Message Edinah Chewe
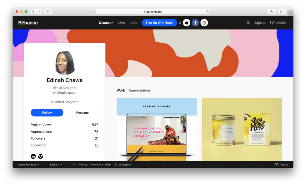This screenshot has width=306, height=186. (82, 113)
